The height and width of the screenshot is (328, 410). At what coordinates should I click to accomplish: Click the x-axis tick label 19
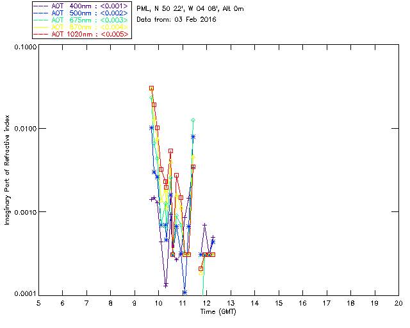point(375,303)
